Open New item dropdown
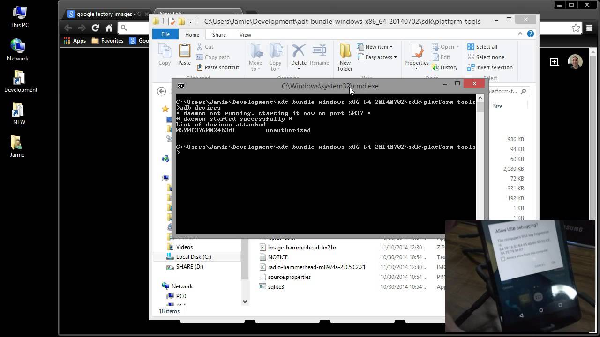The height and width of the screenshot is (337, 600). coord(375,47)
